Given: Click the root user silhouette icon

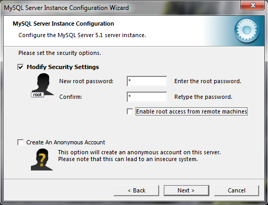Looking at the screenshot, I should pos(43,85).
